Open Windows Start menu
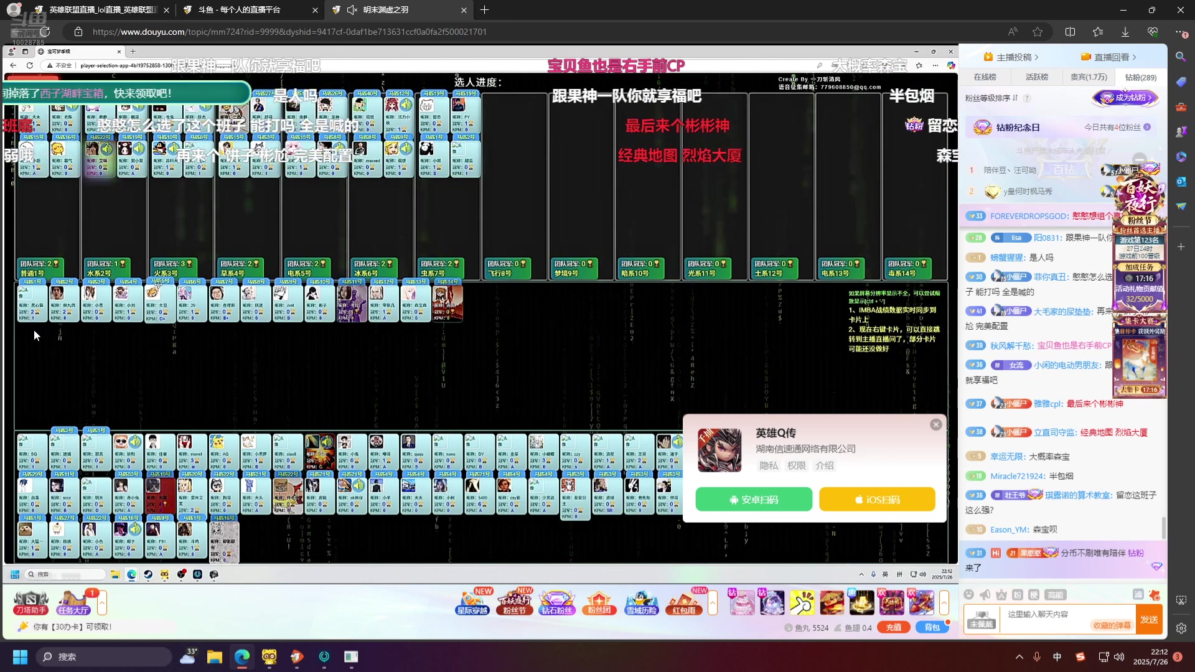This screenshot has width=1195, height=672. coord(20,656)
